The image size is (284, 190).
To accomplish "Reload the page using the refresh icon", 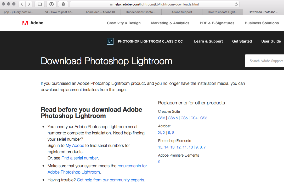I will 236,4.
